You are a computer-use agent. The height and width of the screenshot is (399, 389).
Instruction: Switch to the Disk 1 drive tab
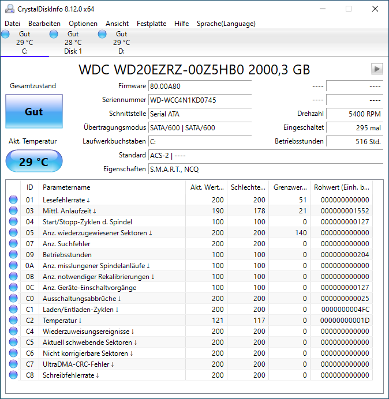[73, 43]
